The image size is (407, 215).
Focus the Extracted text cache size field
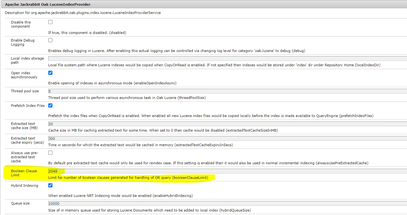point(227,124)
